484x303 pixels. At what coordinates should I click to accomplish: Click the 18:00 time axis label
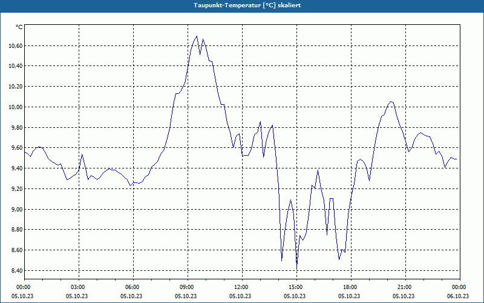coord(351,287)
